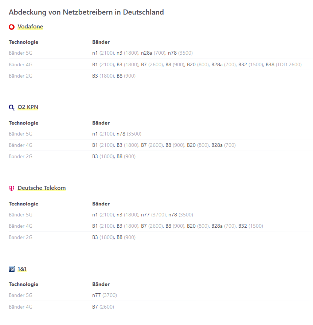313x325 pixels.
Task: Open the 1&1 operator link
Action: [x=22, y=269]
